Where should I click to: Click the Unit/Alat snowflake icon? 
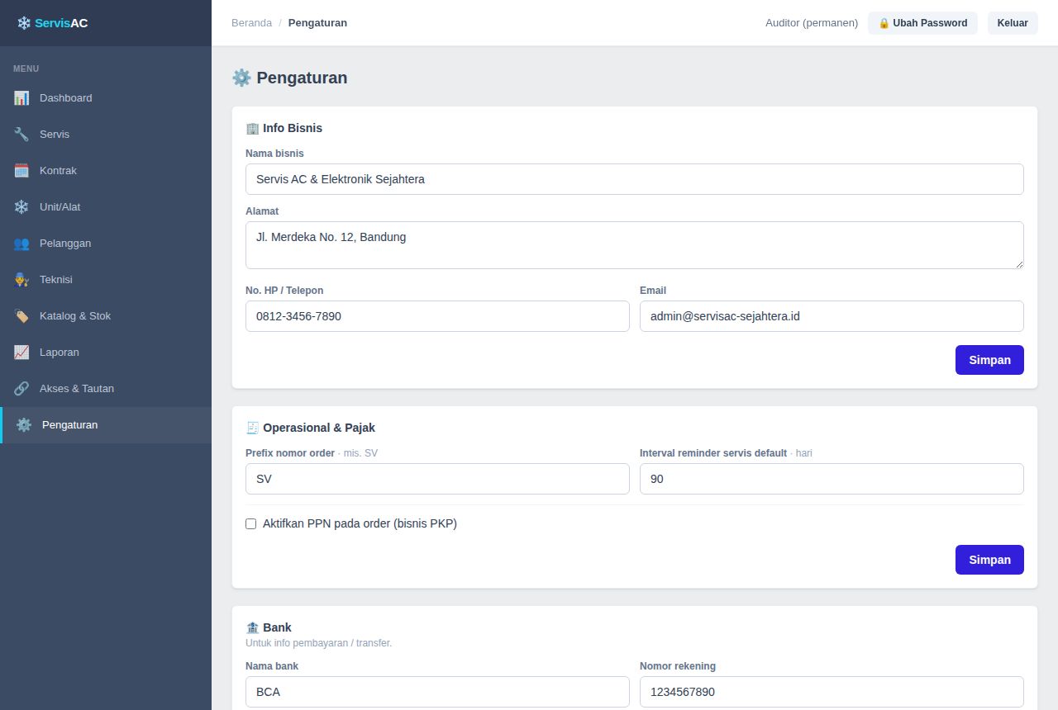tap(21, 207)
